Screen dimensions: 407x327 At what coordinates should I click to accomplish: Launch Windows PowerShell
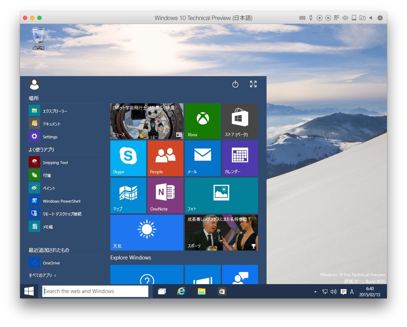(x=65, y=201)
